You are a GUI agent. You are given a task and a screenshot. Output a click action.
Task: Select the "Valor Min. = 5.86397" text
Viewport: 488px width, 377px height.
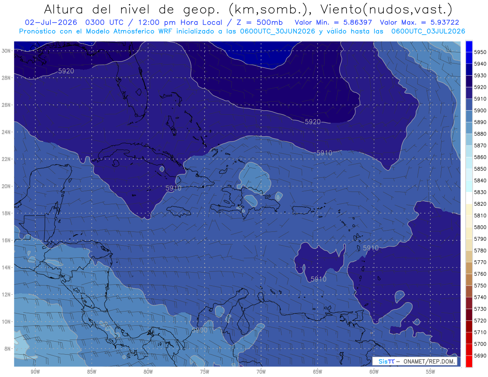[333, 22]
